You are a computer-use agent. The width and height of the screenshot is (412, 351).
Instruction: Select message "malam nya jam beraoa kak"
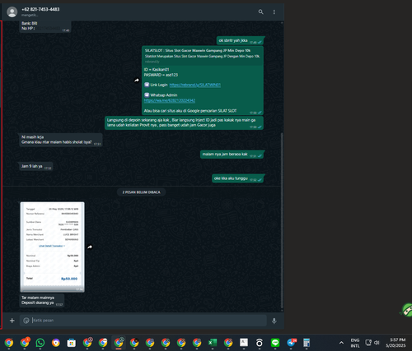point(232,155)
